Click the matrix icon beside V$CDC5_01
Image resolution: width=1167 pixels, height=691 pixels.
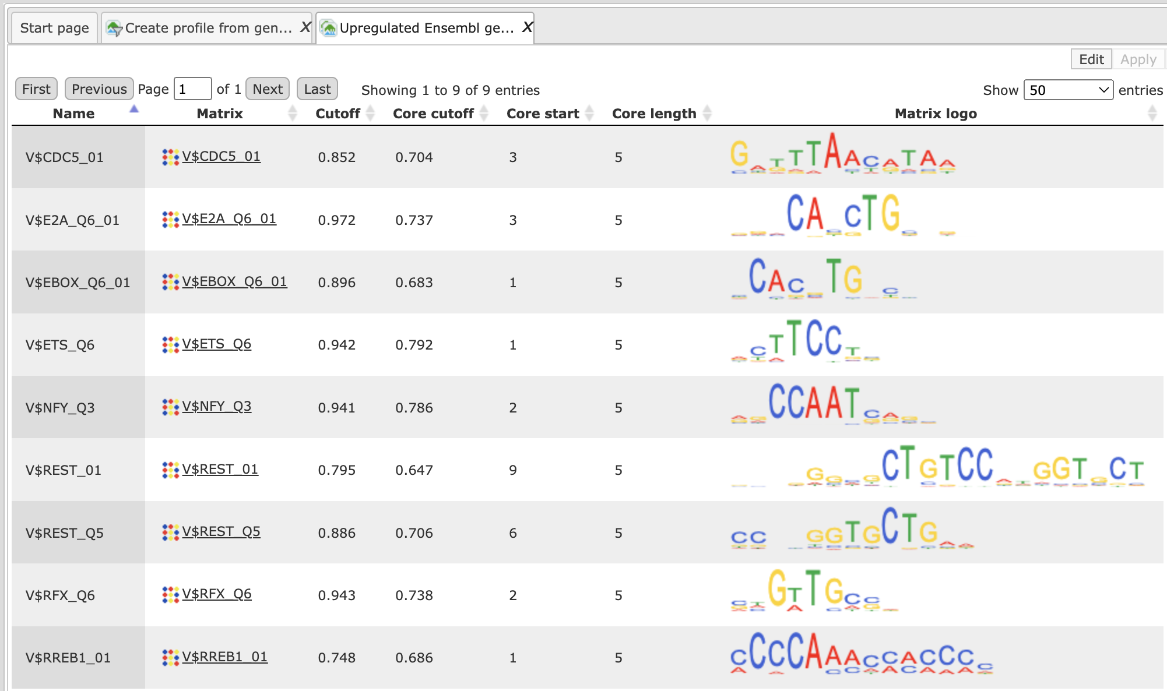pos(170,157)
